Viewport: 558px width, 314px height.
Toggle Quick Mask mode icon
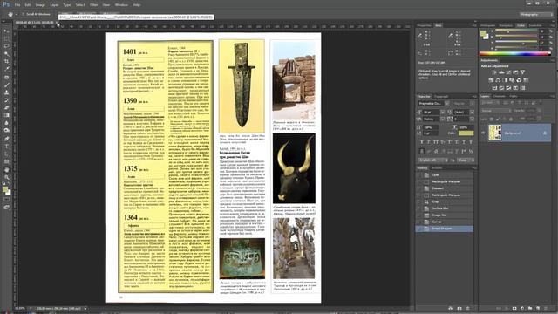6,200
